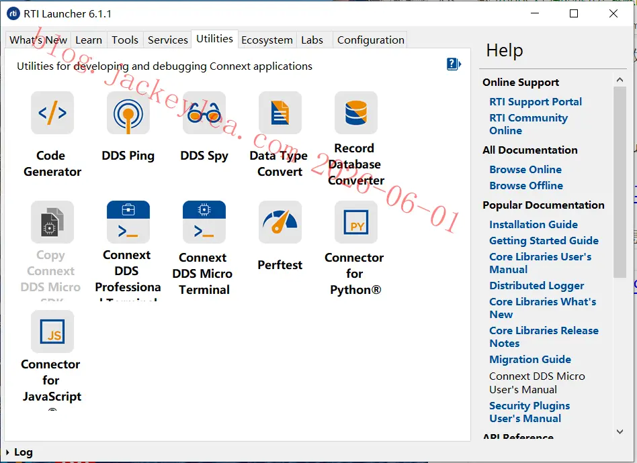Switch to the What's New tab
This screenshot has width=637, height=463.
point(38,40)
